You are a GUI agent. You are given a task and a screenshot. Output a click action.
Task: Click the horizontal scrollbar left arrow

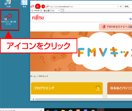[x=33, y=99]
